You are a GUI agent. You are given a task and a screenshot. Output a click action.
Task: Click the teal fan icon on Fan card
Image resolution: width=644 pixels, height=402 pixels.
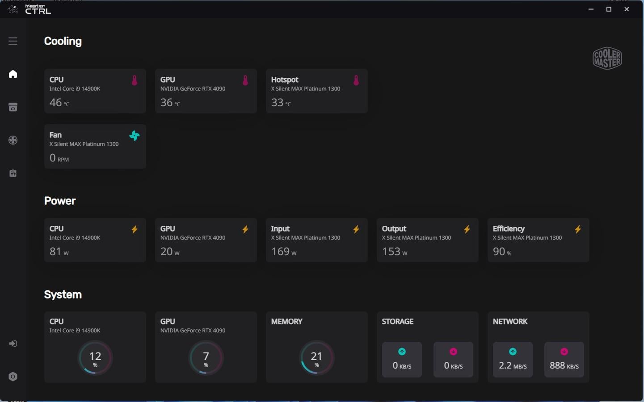(134, 136)
